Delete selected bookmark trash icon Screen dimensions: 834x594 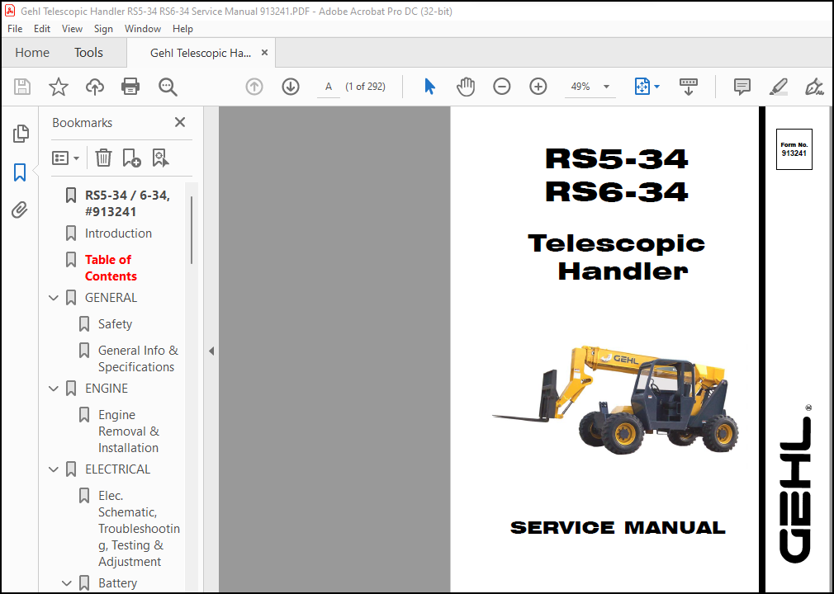coord(103,158)
